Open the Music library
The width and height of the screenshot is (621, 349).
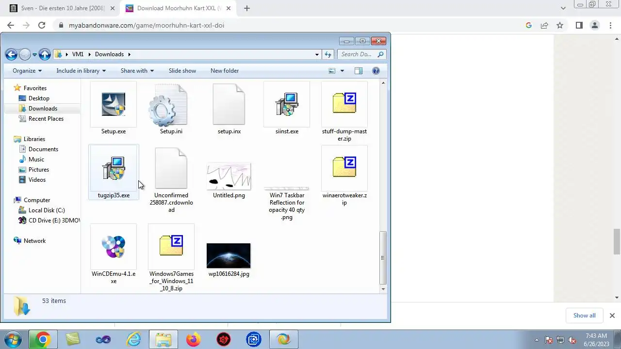click(x=36, y=159)
